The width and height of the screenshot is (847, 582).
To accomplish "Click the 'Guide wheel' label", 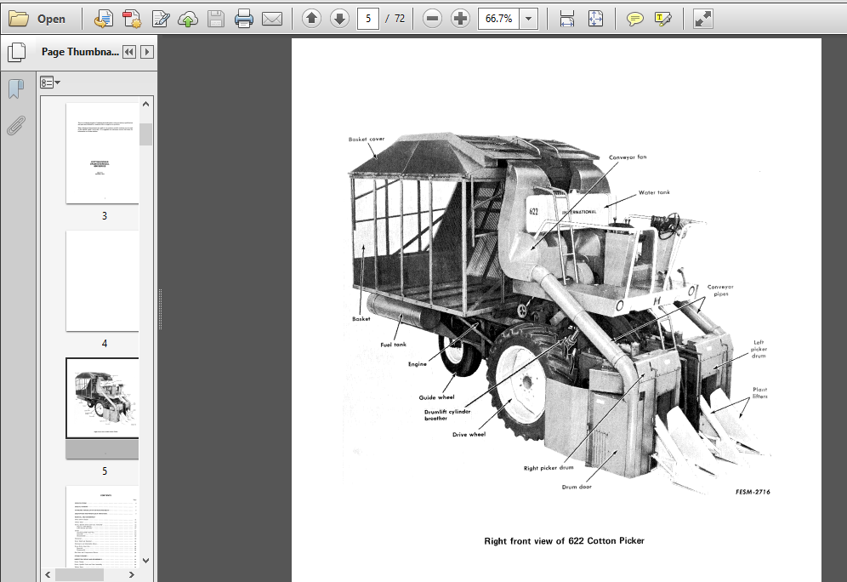I will pyautogui.click(x=436, y=397).
